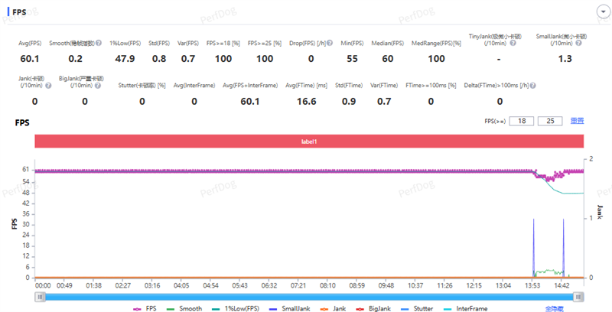612x312 pixels.
Task: Click the FPS threshold field showing 25
Action: click(549, 121)
